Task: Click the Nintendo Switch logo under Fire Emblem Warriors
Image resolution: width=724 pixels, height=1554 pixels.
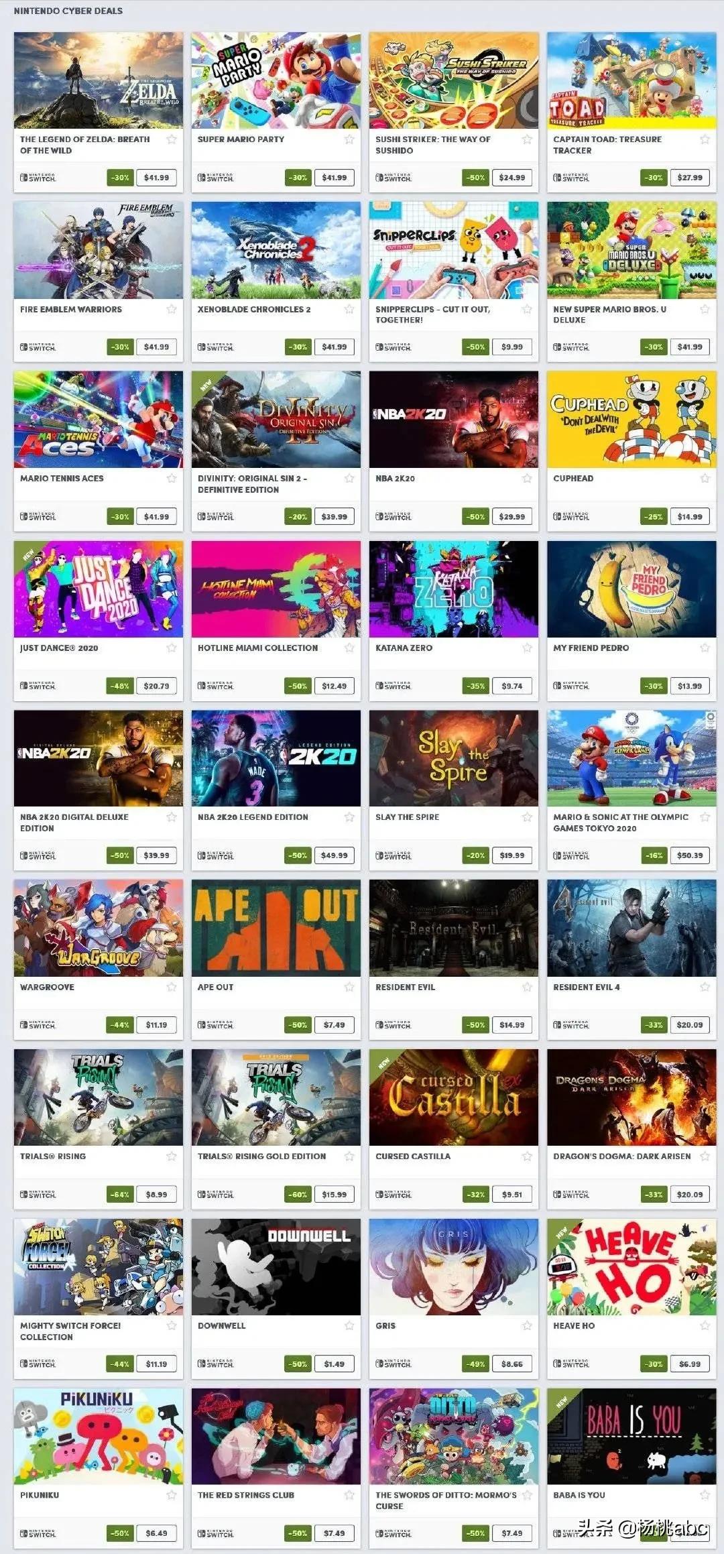Action: pyautogui.click(x=38, y=347)
